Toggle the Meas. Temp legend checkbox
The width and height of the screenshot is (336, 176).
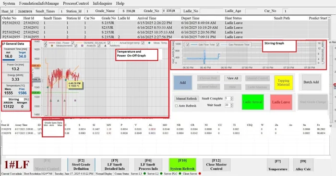point(143,43)
